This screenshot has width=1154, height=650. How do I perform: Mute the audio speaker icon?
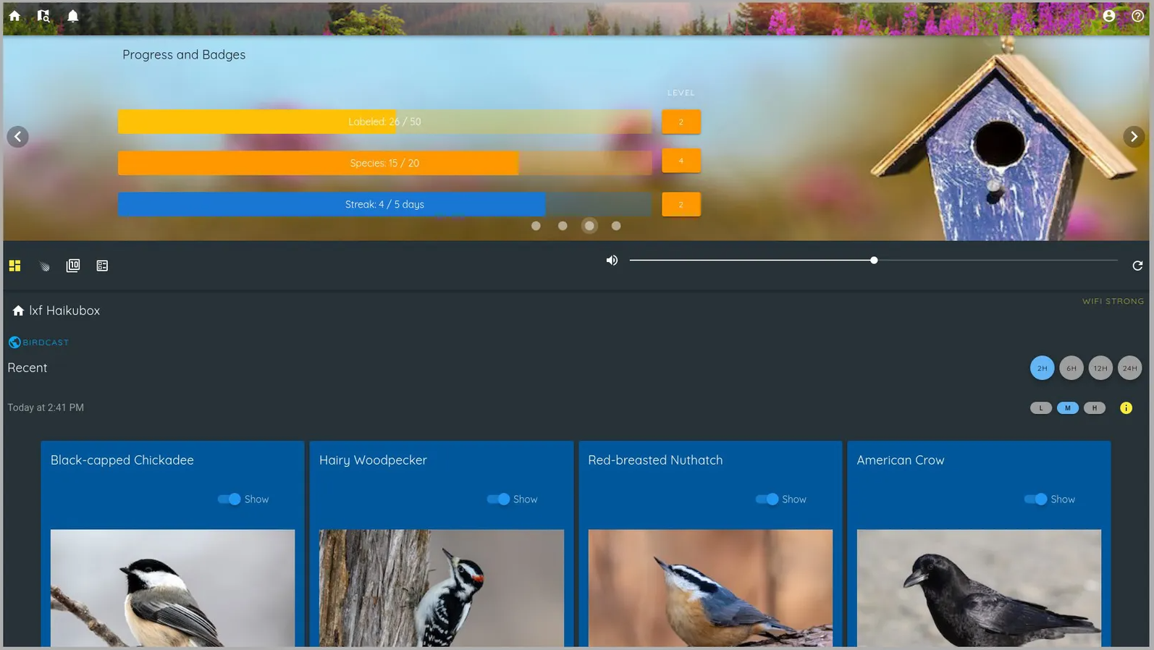pyautogui.click(x=612, y=260)
